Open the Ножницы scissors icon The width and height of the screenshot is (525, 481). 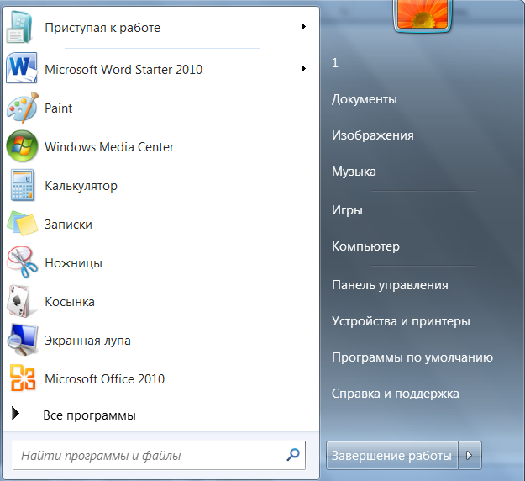[x=23, y=262]
